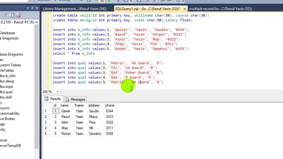Open the 100 % zoom dropdown
This screenshot has height=159, width=283.
click(57, 92)
